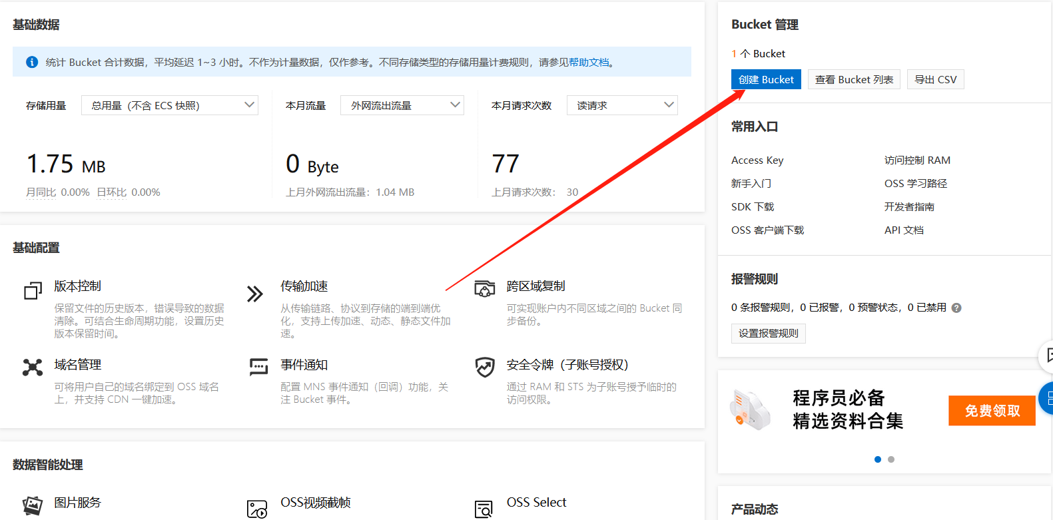Click the 月同比 0.00% label
This screenshot has height=520, width=1053.
click(x=58, y=192)
